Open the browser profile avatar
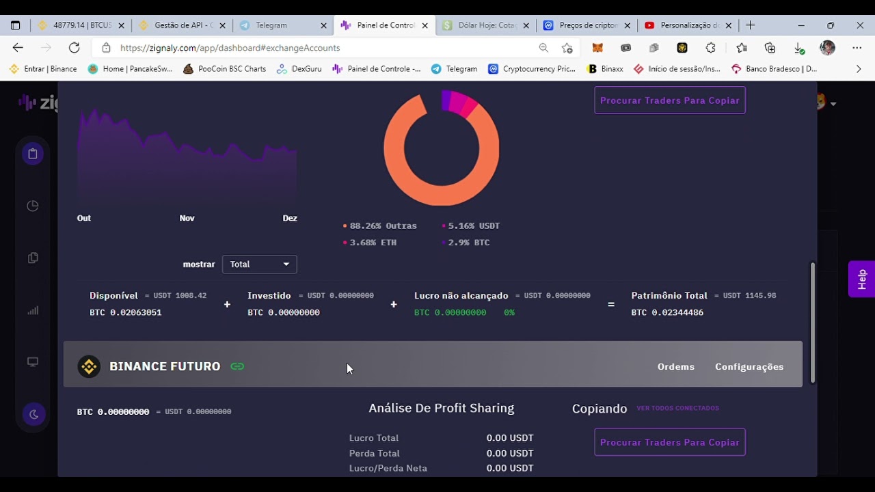 [x=827, y=48]
